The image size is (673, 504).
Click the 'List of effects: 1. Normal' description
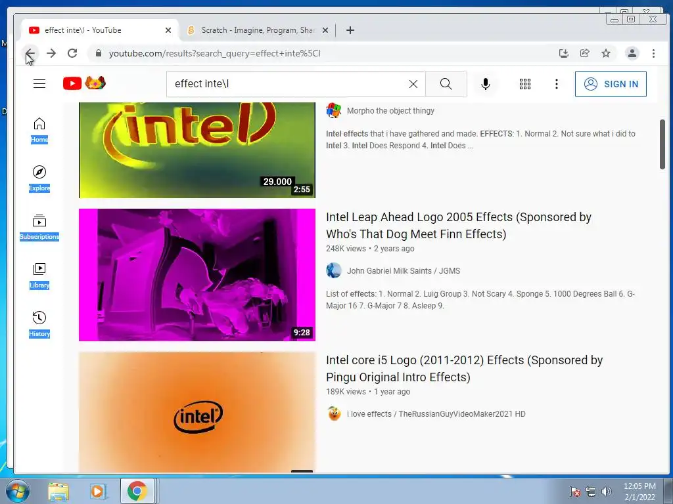pos(480,299)
